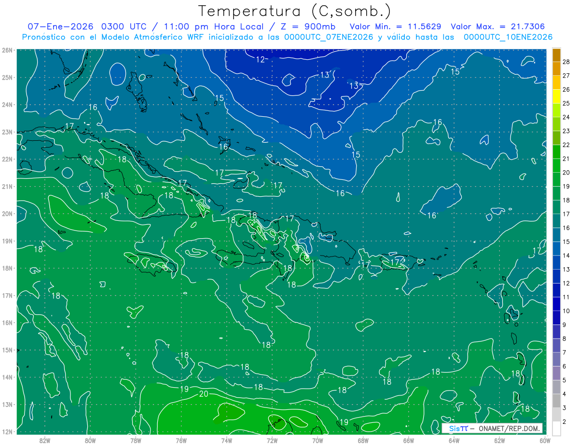Select the valid-until time '0000UTC_10ENE2026'
579x447 pixels.
click(508, 37)
